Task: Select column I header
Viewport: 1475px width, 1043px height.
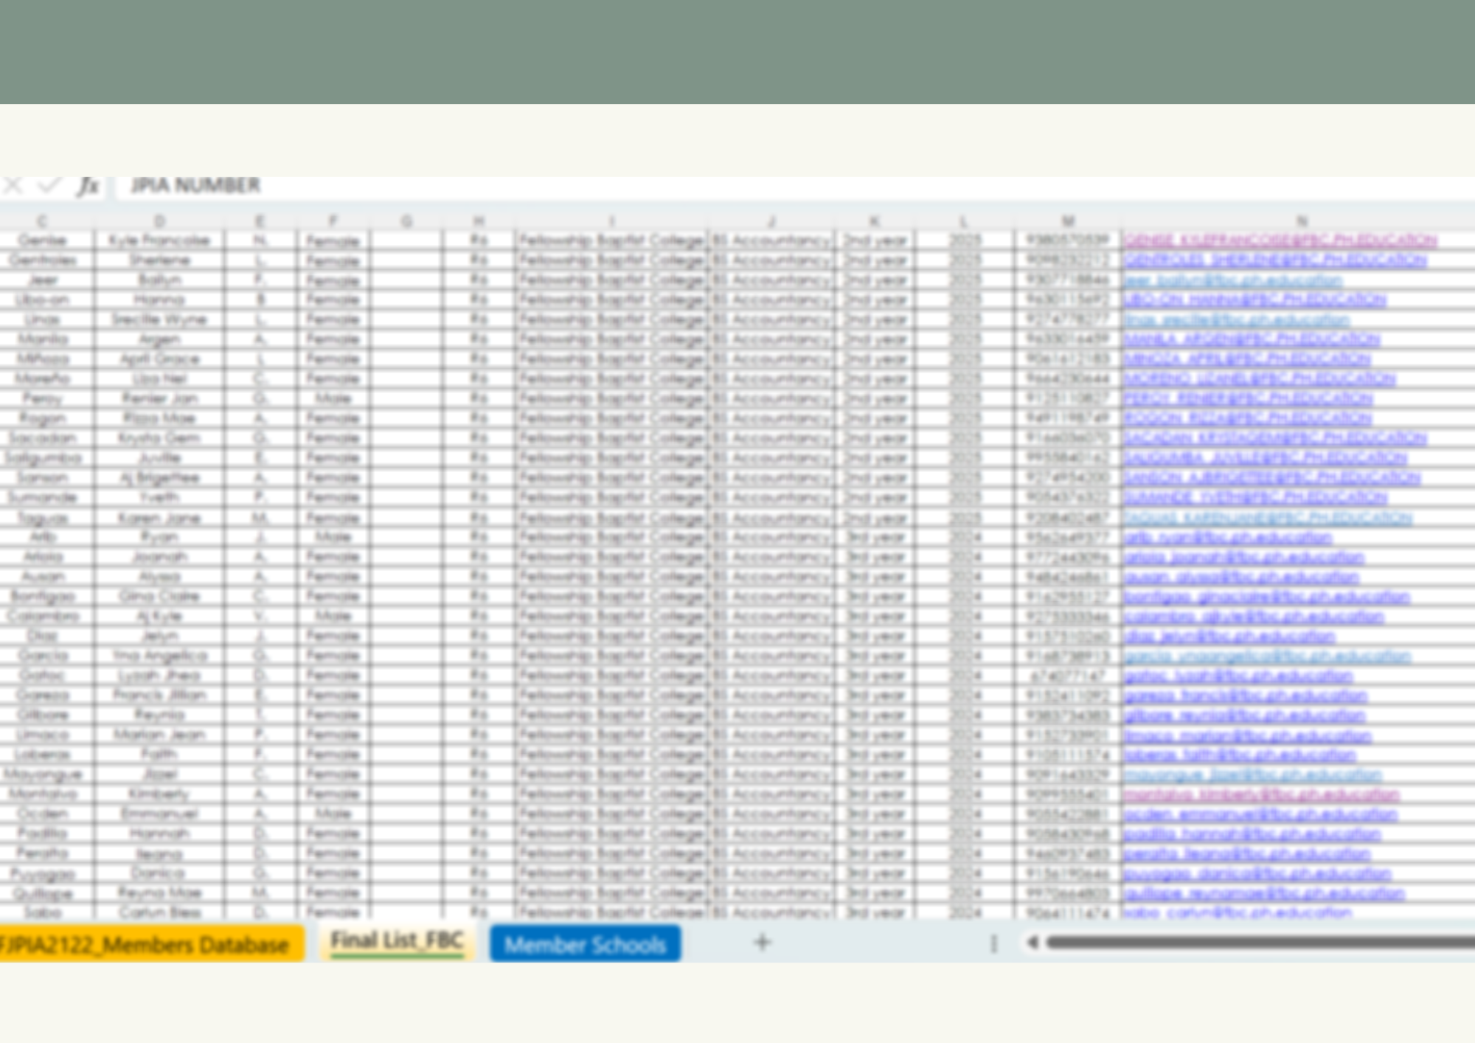Action: (611, 221)
